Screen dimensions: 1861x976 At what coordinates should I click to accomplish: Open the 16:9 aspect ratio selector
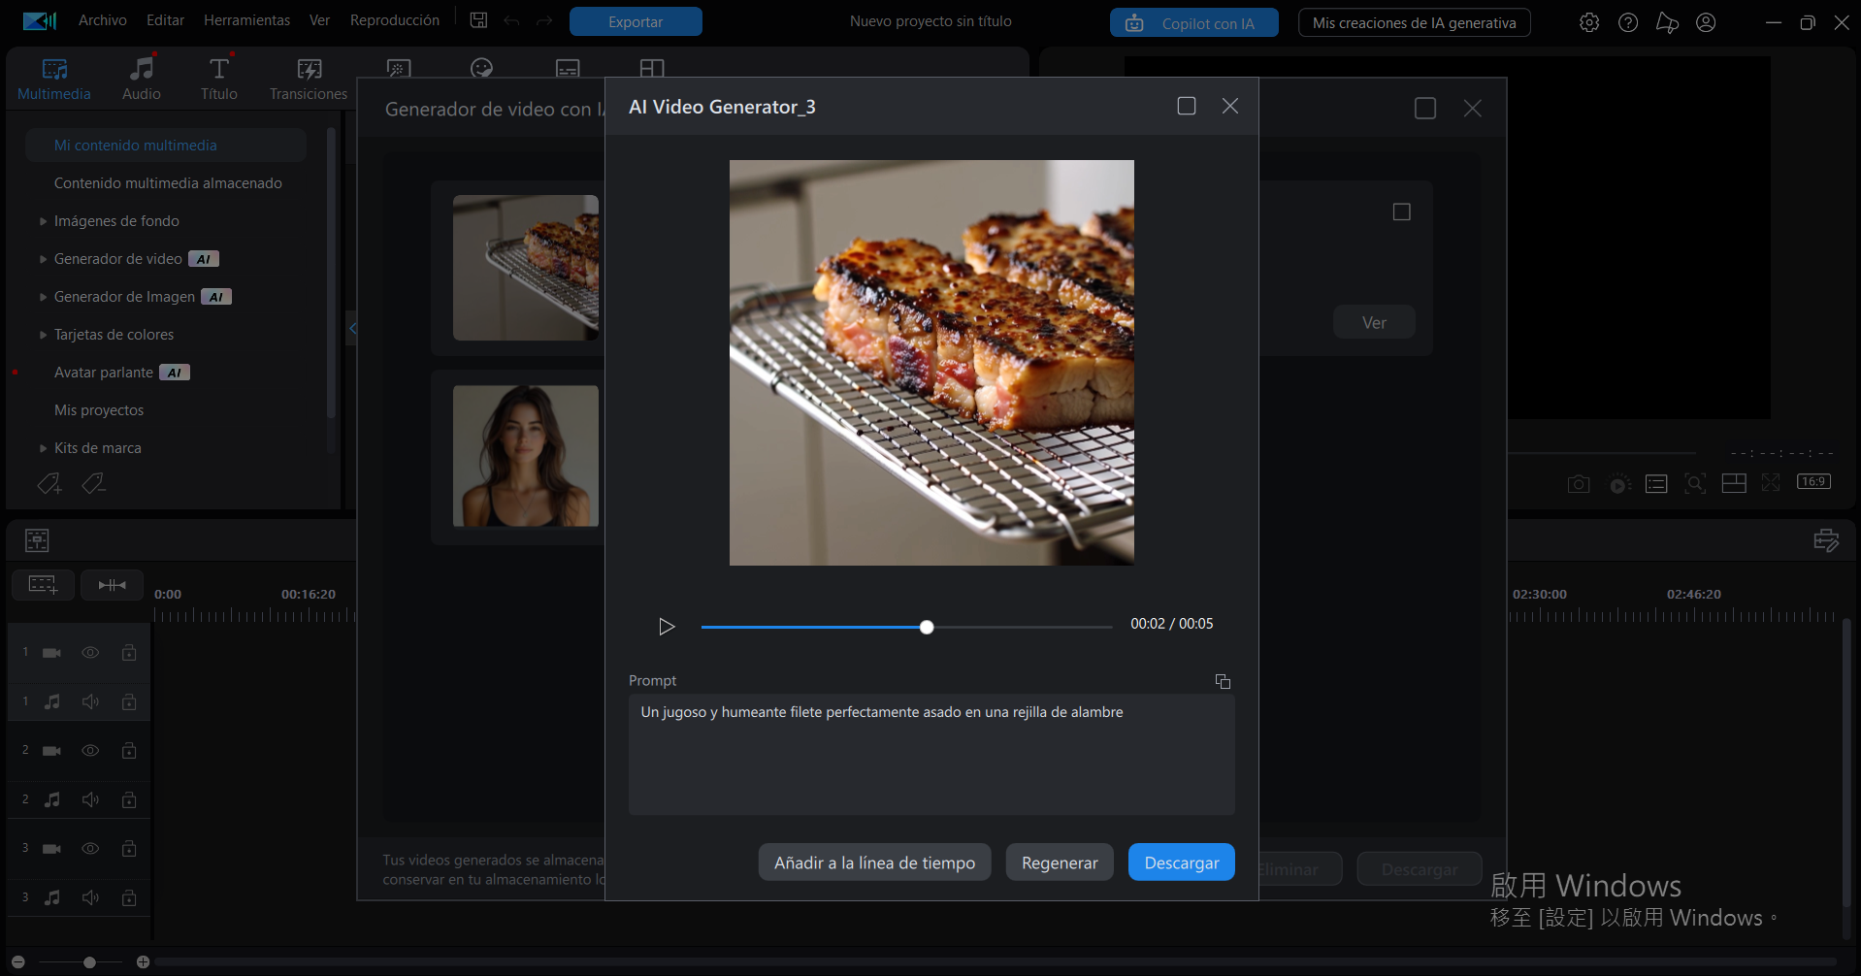pos(1813,482)
